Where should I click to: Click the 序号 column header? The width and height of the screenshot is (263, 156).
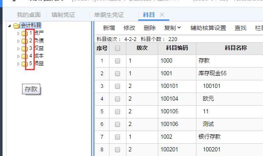click(x=102, y=48)
